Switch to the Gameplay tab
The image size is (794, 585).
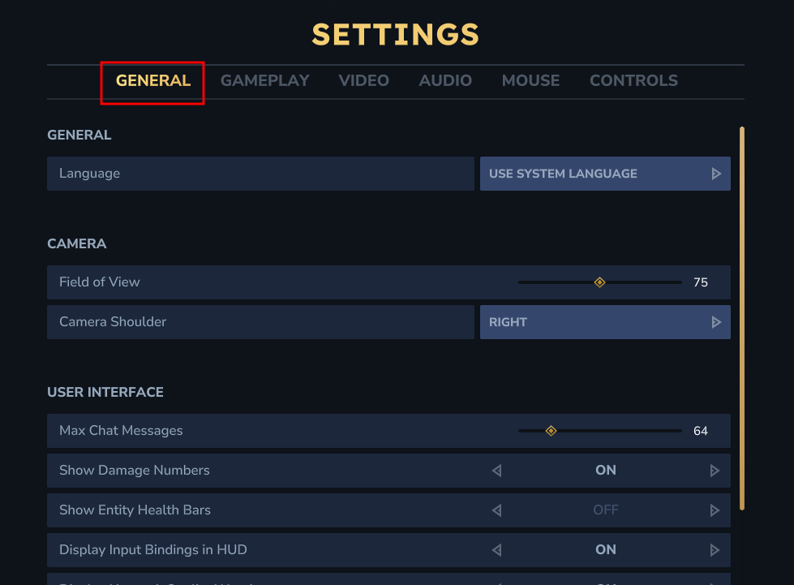(265, 81)
